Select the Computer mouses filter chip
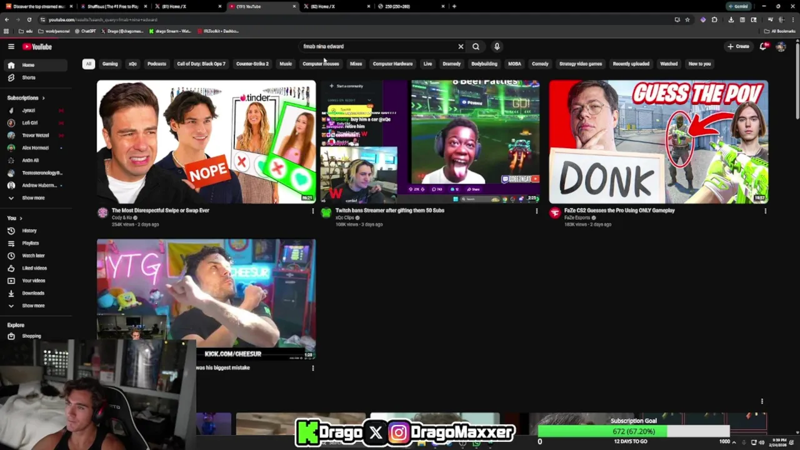The height and width of the screenshot is (450, 800). (321, 64)
